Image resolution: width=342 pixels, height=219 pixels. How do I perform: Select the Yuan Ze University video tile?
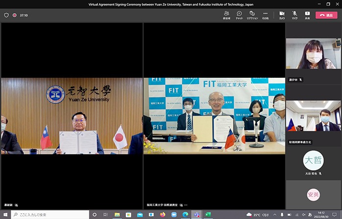click(x=72, y=116)
